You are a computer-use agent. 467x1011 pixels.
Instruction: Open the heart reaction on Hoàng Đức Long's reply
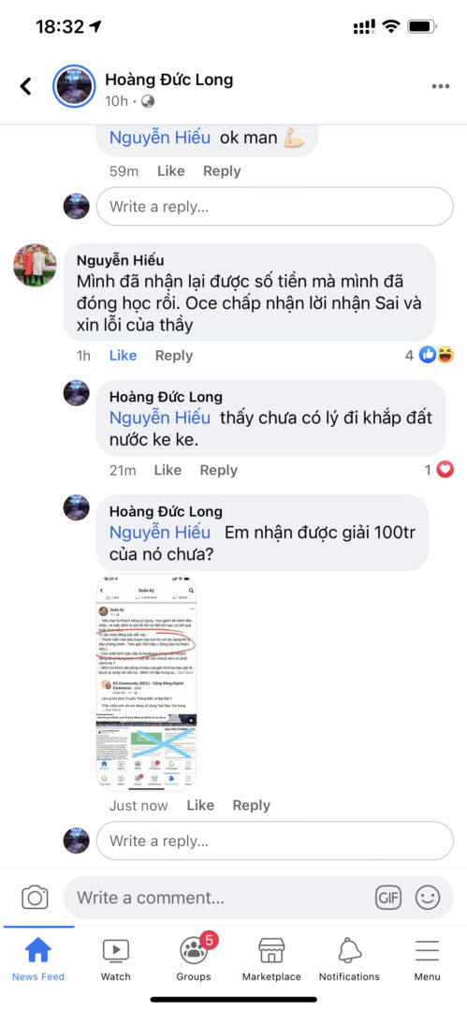(445, 471)
